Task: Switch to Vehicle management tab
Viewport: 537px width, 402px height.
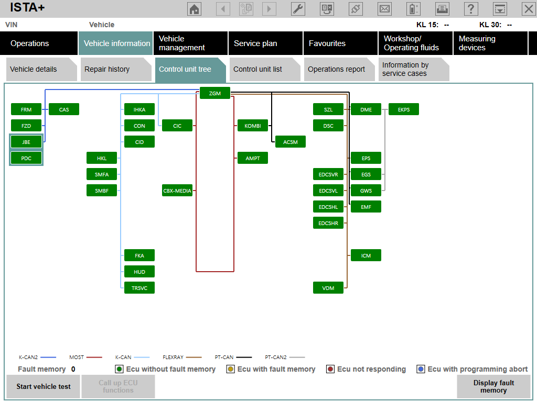Action: pyautogui.click(x=190, y=43)
